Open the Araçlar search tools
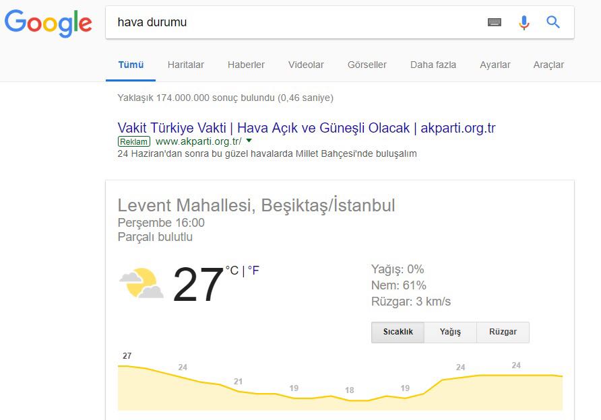 [548, 65]
